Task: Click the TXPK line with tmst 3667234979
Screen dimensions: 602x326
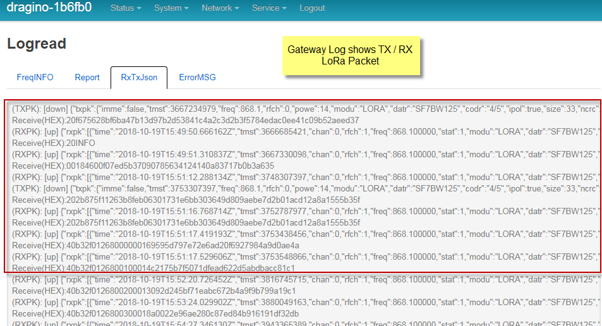Action: pyautogui.click(x=306, y=109)
